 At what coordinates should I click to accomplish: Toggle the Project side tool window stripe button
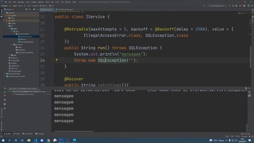(2, 13)
